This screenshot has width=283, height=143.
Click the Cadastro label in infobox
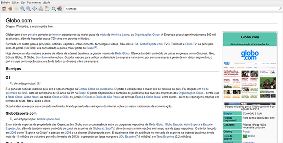[229, 125]
